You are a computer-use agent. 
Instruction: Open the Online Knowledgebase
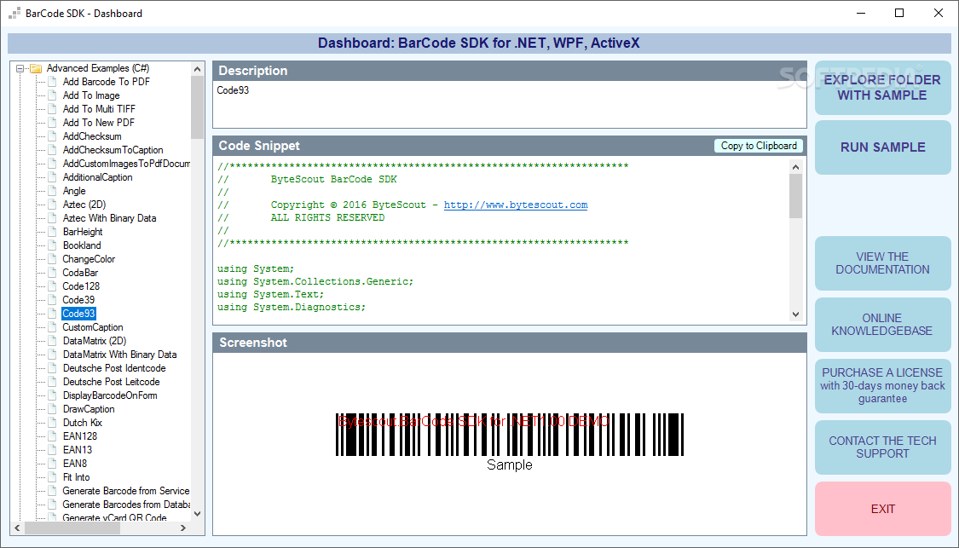coord(882,325)
